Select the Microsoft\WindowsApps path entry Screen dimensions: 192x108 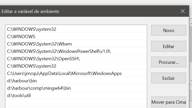point(64,73)
